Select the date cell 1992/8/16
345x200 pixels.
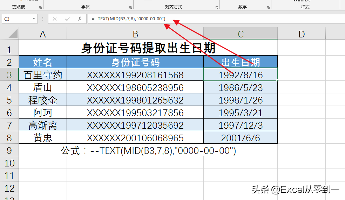click(241, 74)
